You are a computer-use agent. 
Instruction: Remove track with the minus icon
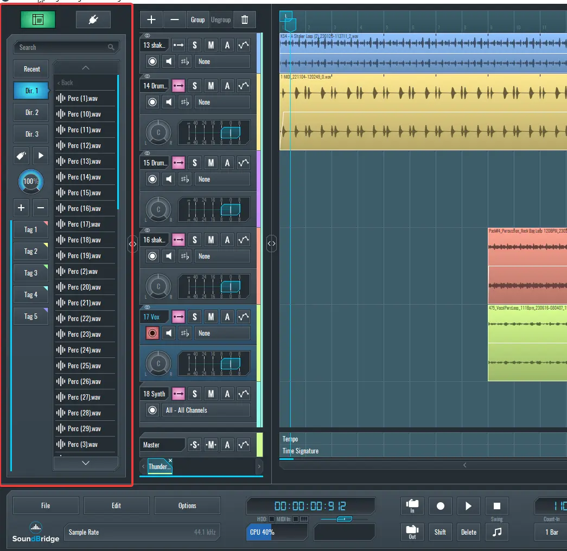(175, 20)
